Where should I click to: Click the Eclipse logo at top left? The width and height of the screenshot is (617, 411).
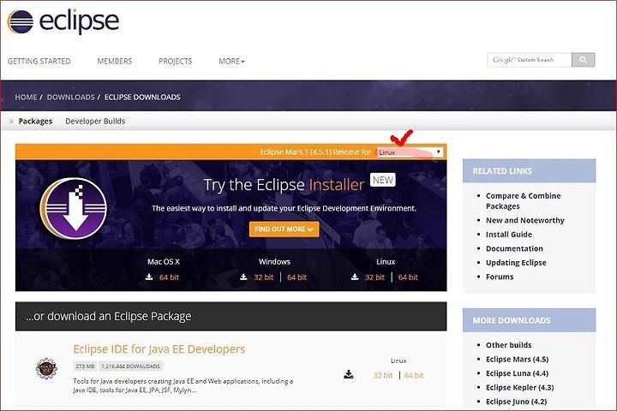point(63,21)
